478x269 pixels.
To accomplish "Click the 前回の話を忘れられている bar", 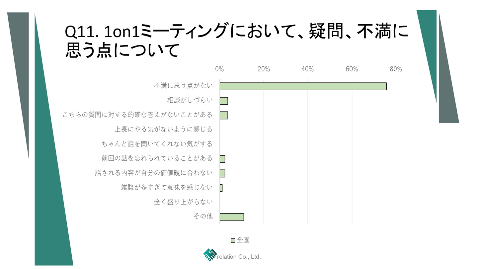I will click(222, 159).
